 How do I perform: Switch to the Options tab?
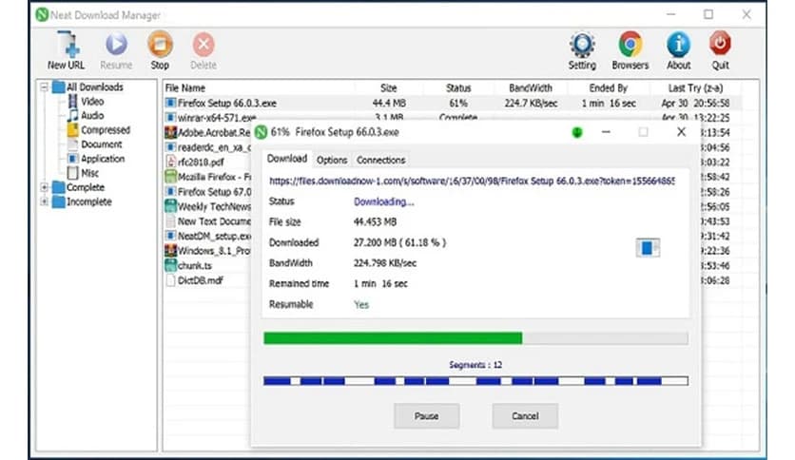point(332,160)
